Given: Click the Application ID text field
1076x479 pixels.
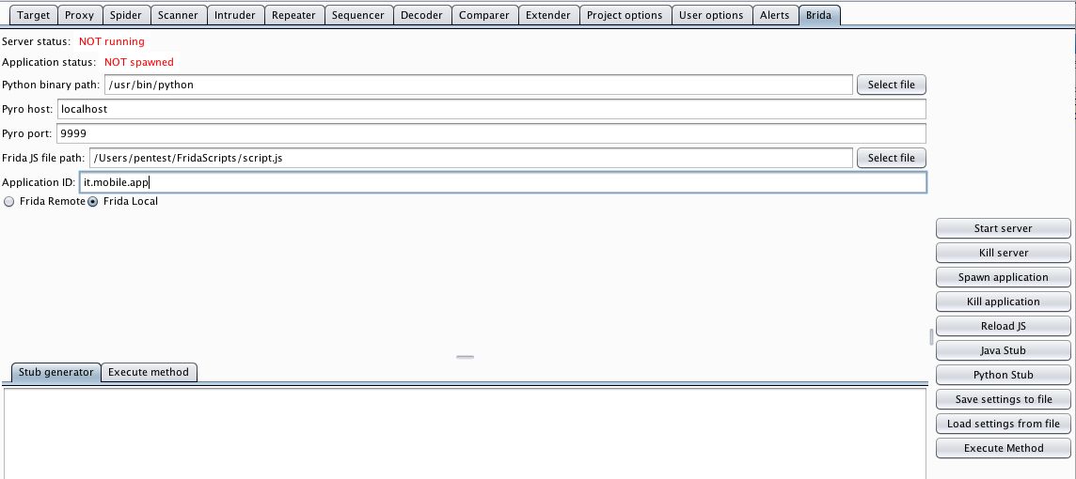Looking at the screenshot, I should [x=503, y=182].
